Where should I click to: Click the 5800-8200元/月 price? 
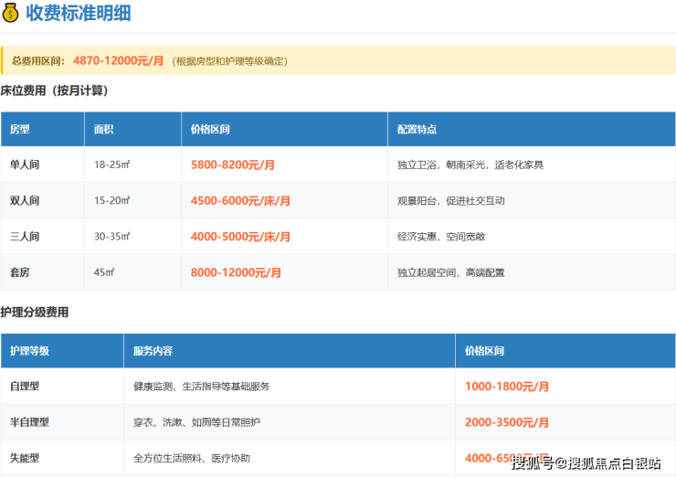pyautogui.click(x=232, y=165)
